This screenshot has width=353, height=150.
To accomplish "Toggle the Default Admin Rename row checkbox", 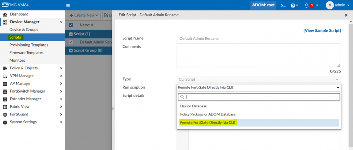I will pyautogui.click(x=71, y=42).
